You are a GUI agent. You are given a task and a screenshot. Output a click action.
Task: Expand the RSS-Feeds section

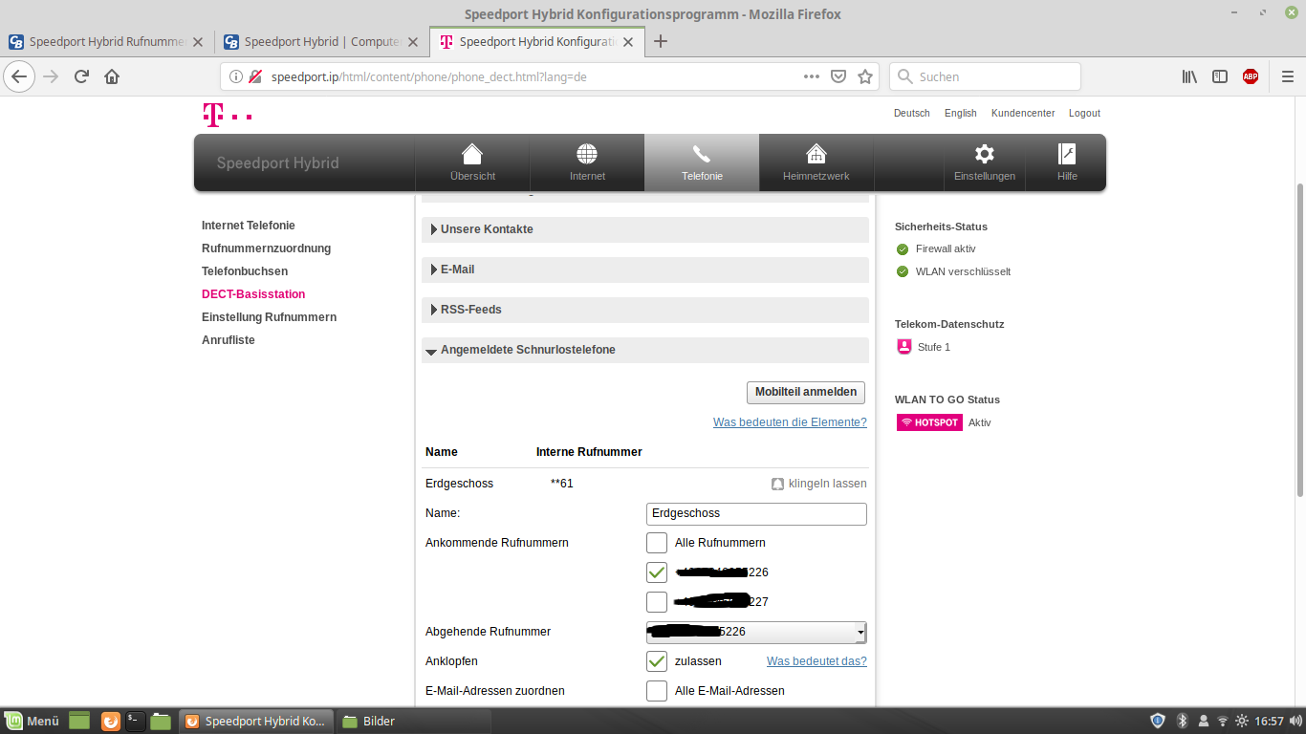(x=645, y=310)
